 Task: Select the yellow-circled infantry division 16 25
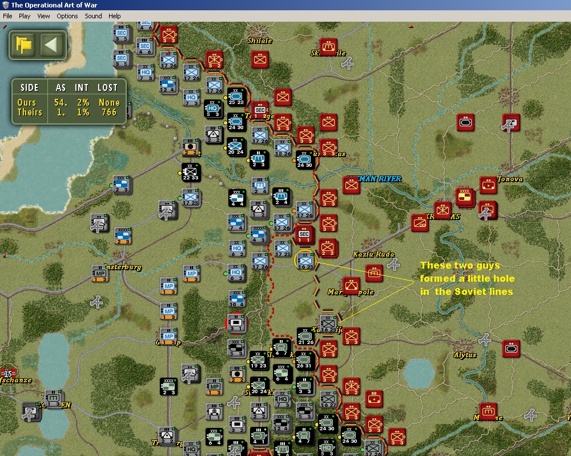(x=305, y=261)
